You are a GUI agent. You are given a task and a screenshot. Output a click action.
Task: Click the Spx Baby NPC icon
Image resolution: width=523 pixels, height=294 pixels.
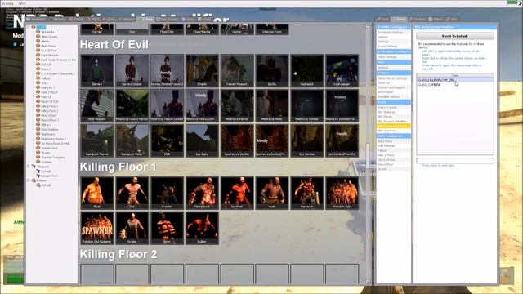(202, 140)
